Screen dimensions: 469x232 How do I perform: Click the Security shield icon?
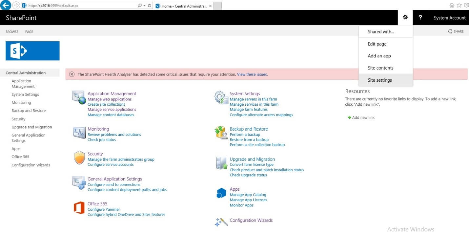coord(79,158)
